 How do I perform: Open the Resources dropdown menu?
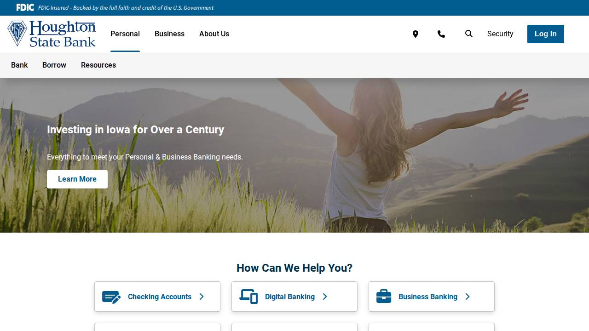[98, 65]
